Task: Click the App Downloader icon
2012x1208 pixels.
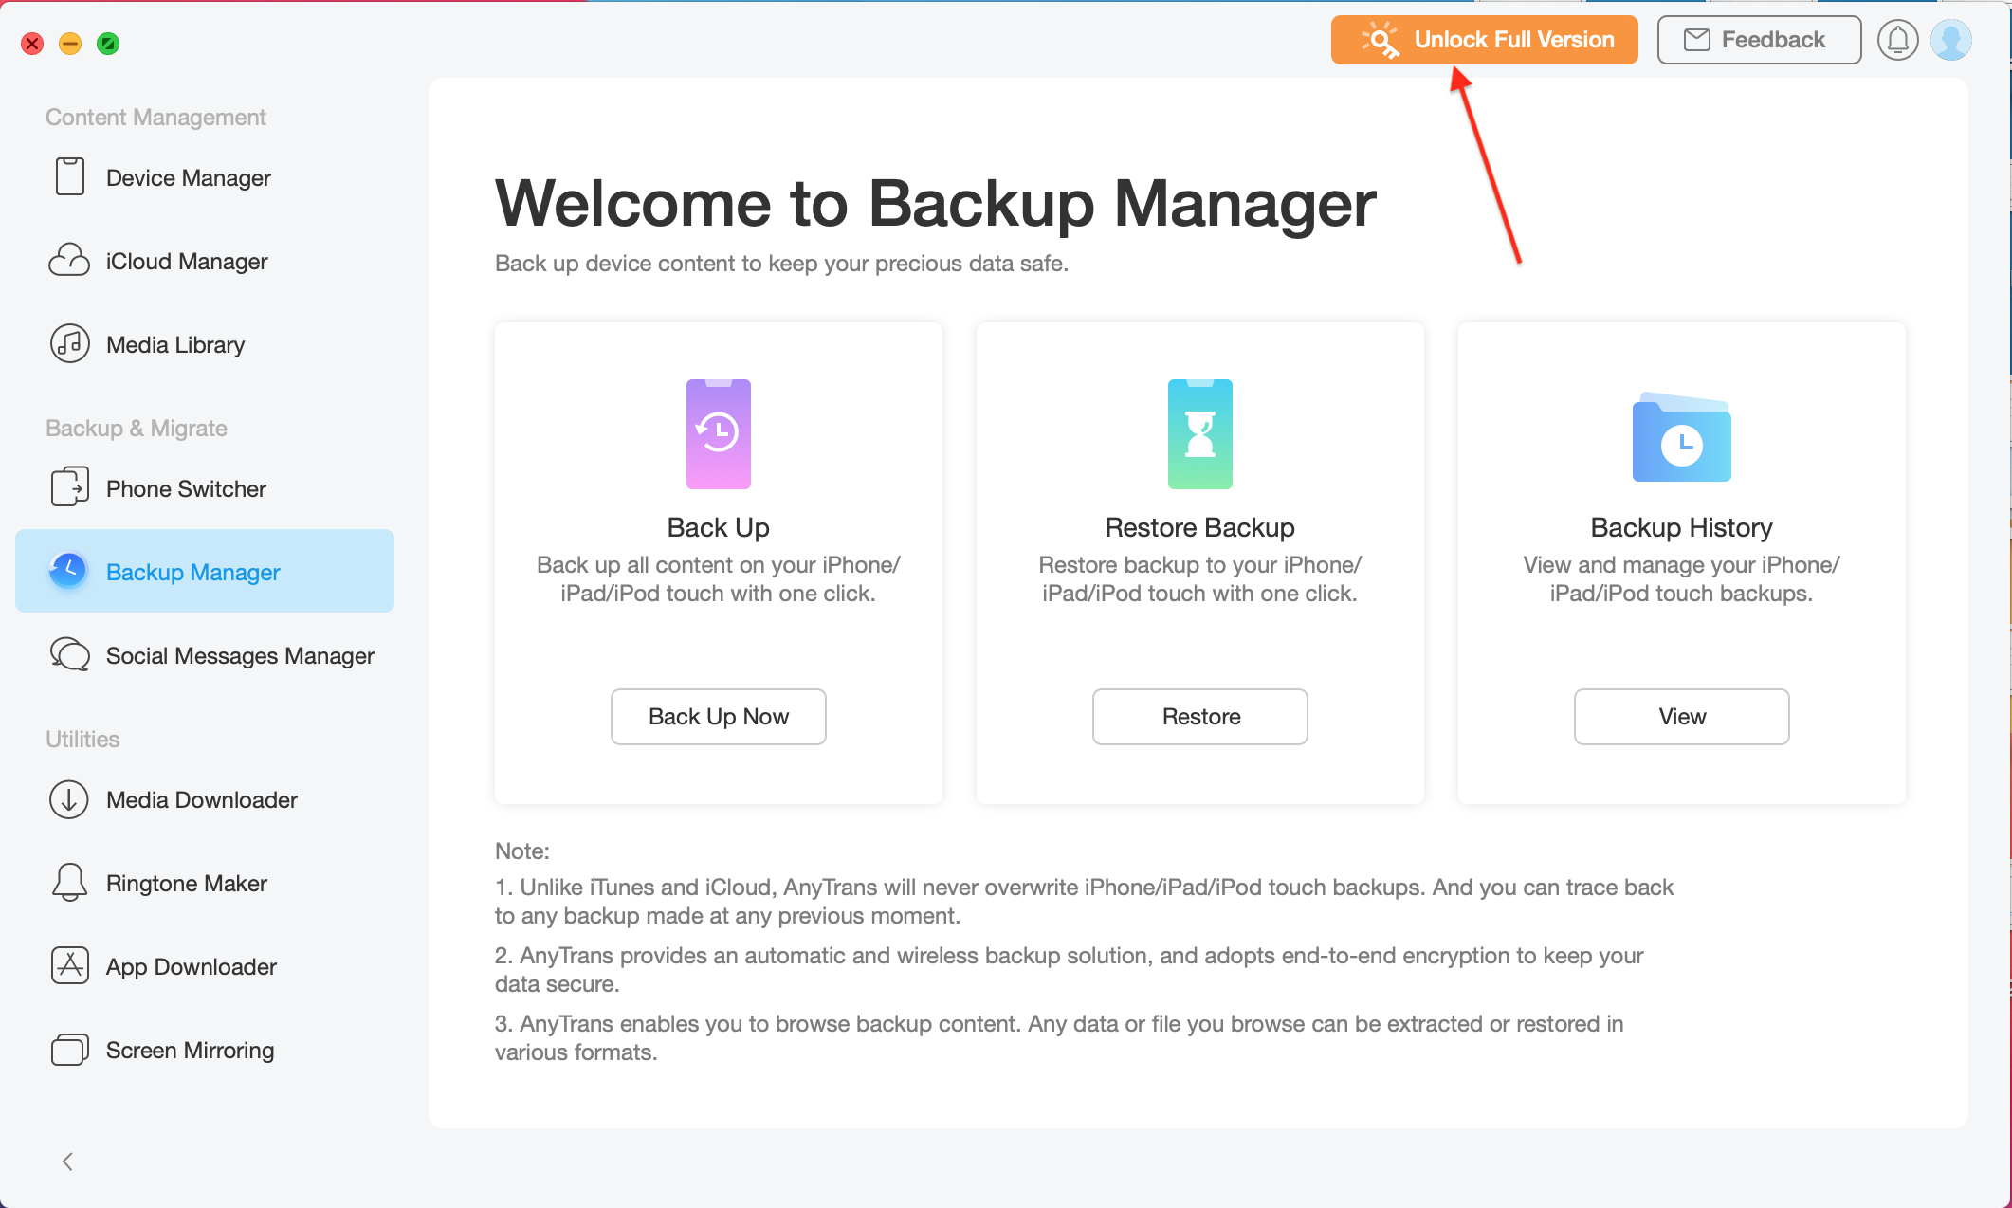Action: (x=69, y=966)
